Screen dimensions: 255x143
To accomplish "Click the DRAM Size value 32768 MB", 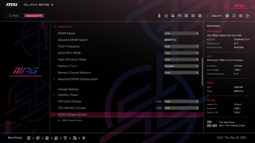I will pyautogui.click(x=238, y=87).
